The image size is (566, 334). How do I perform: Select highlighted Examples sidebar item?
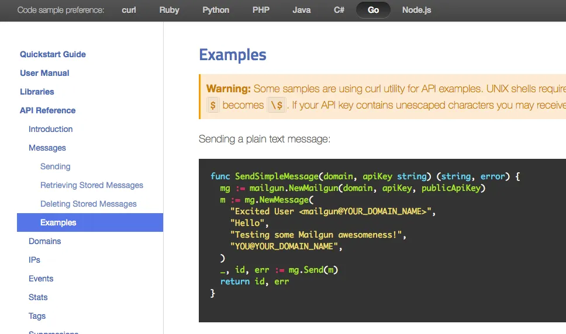click(x=90, y=222)
